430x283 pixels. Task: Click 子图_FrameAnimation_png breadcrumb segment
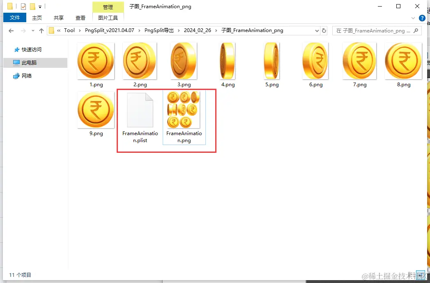coord(252,30)
